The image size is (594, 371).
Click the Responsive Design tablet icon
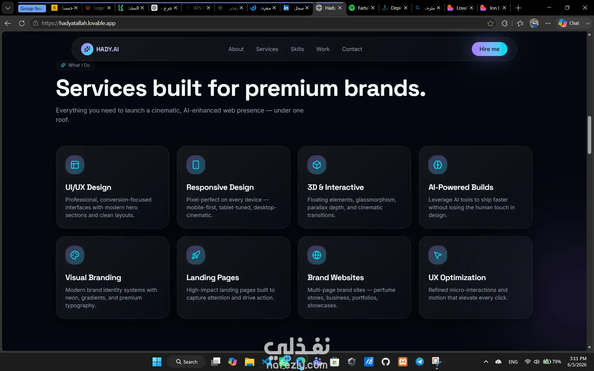pos(196,165)
